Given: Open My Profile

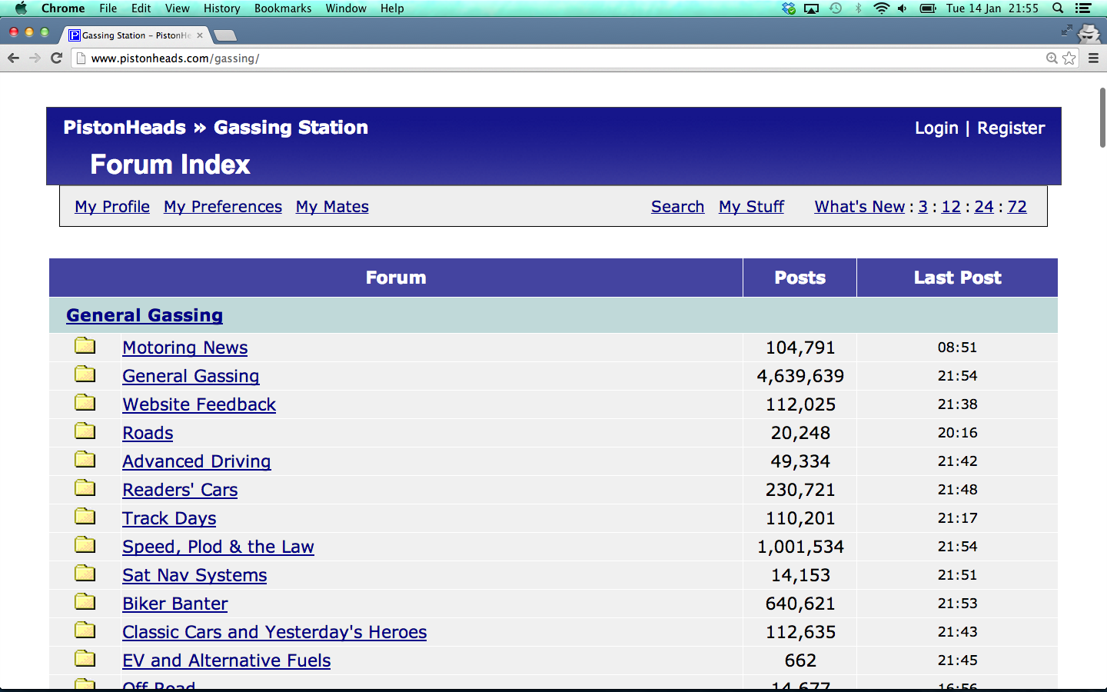Looking at the screenshot, I should [x=112, y=207].
